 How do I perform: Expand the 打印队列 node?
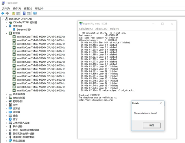point(6,101)
